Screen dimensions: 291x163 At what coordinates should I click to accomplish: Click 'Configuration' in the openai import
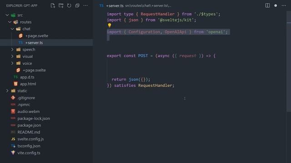tap(144, 32)
